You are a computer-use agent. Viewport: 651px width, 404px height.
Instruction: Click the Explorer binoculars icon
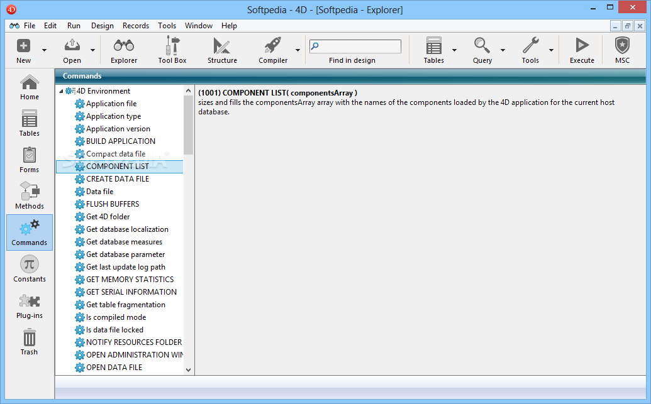point(124,45)
